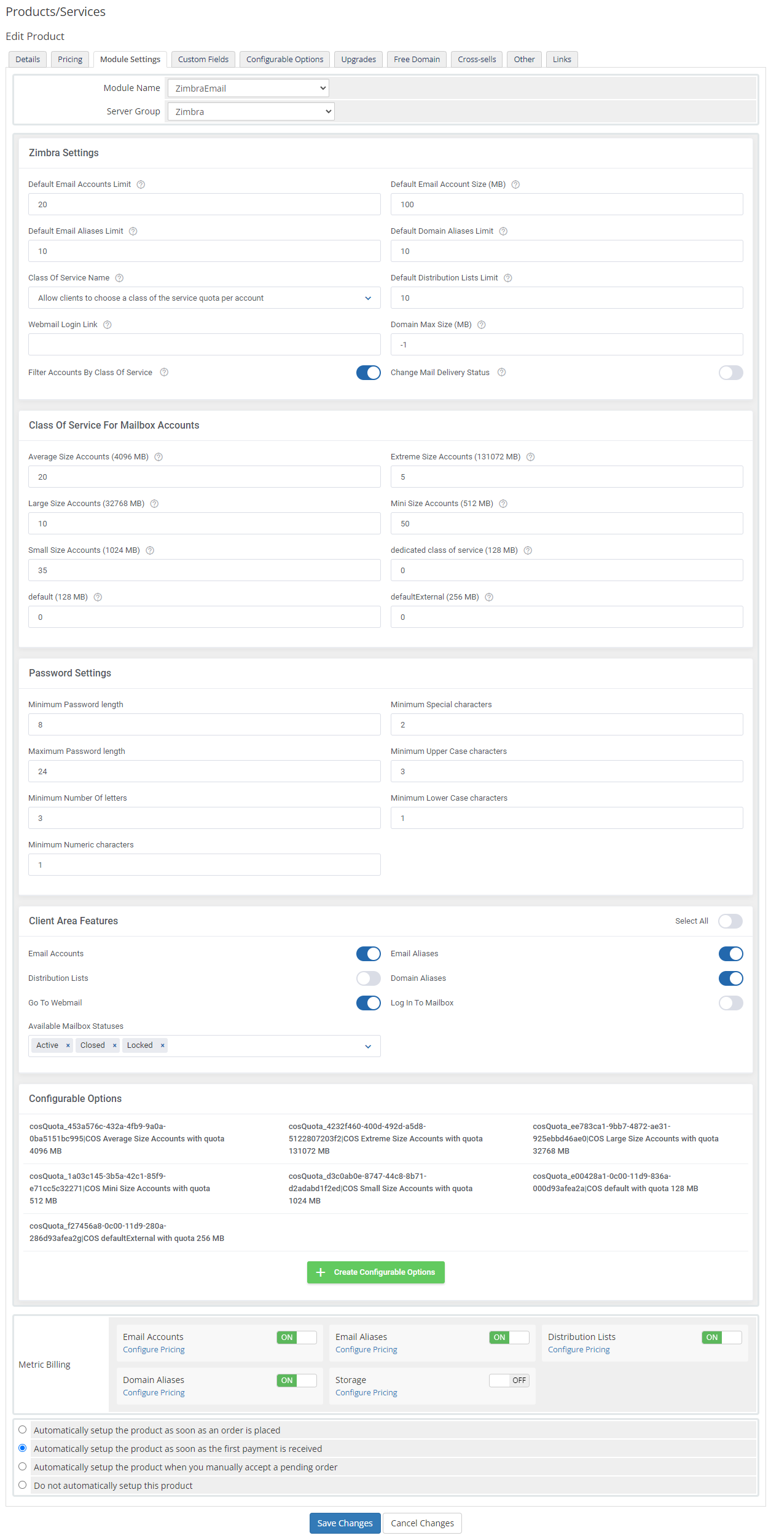Click help icon next to Webmail Login Link
Screen dimensions: 771x1538
pos(108,325)
